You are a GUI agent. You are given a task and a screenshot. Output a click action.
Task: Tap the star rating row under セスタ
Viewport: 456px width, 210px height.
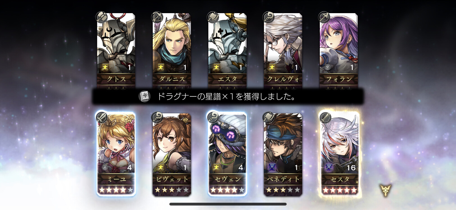340,190
